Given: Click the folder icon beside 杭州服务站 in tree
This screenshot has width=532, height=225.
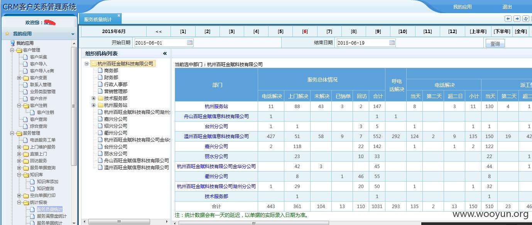Looking at the screenshot, I should [x=100, y=105].
